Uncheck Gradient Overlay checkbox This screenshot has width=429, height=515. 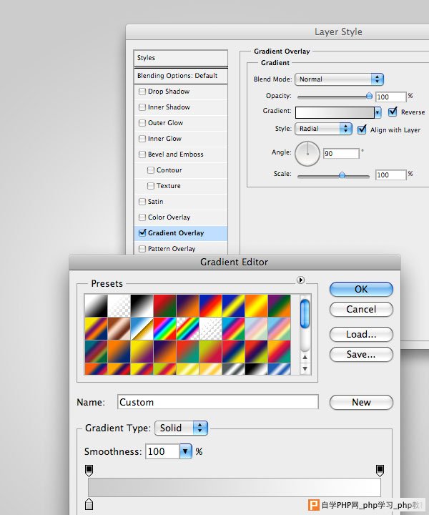(x=142, y=233)
